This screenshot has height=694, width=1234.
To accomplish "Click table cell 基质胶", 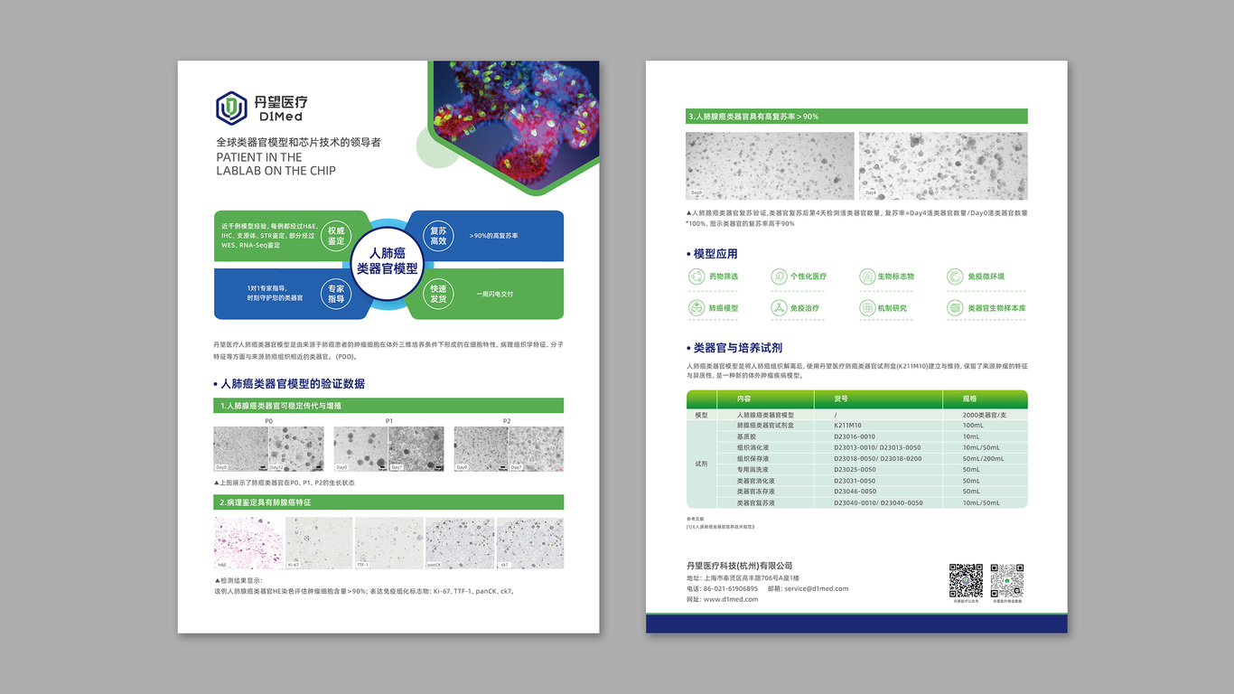I will pyautogui.click(x=746, y=436).
